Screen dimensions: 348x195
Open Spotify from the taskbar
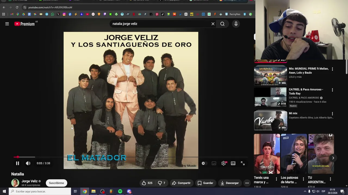pyautogui.click(x=120, y=191)
